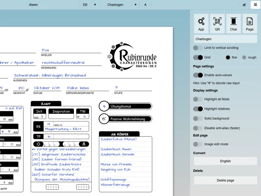The height and width of the screenshot is (196, 261).
Task: Open the Charbogen page selector in header
Action: click(x=115, y=5)
